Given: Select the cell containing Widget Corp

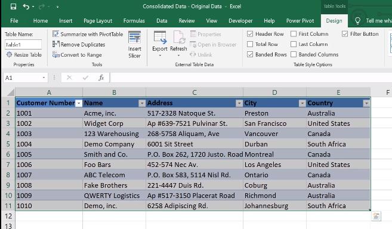Looking at the screenshot, I should click(x=114, y=123).
